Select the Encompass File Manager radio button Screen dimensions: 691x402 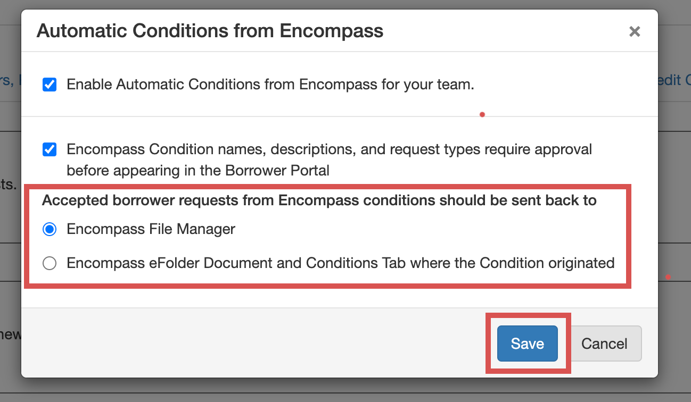tap(50, 229)
